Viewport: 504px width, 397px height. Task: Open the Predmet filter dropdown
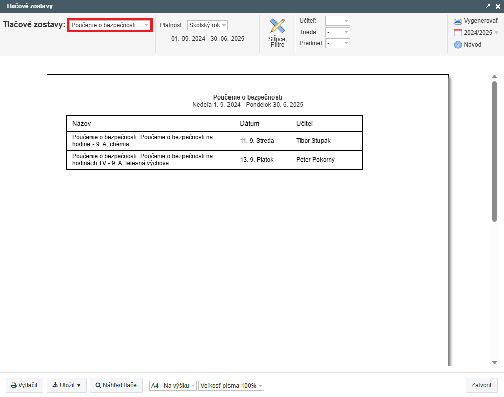[x=338, y=43]
